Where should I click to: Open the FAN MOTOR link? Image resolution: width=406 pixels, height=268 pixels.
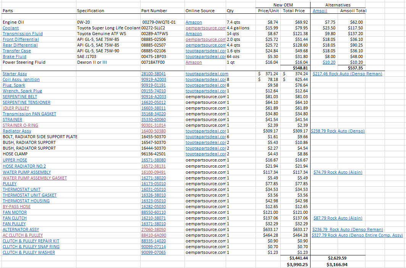point(15,212)
